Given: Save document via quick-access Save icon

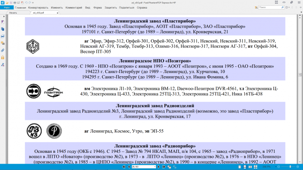Looking at the screenshot, I should coord(11,3).
